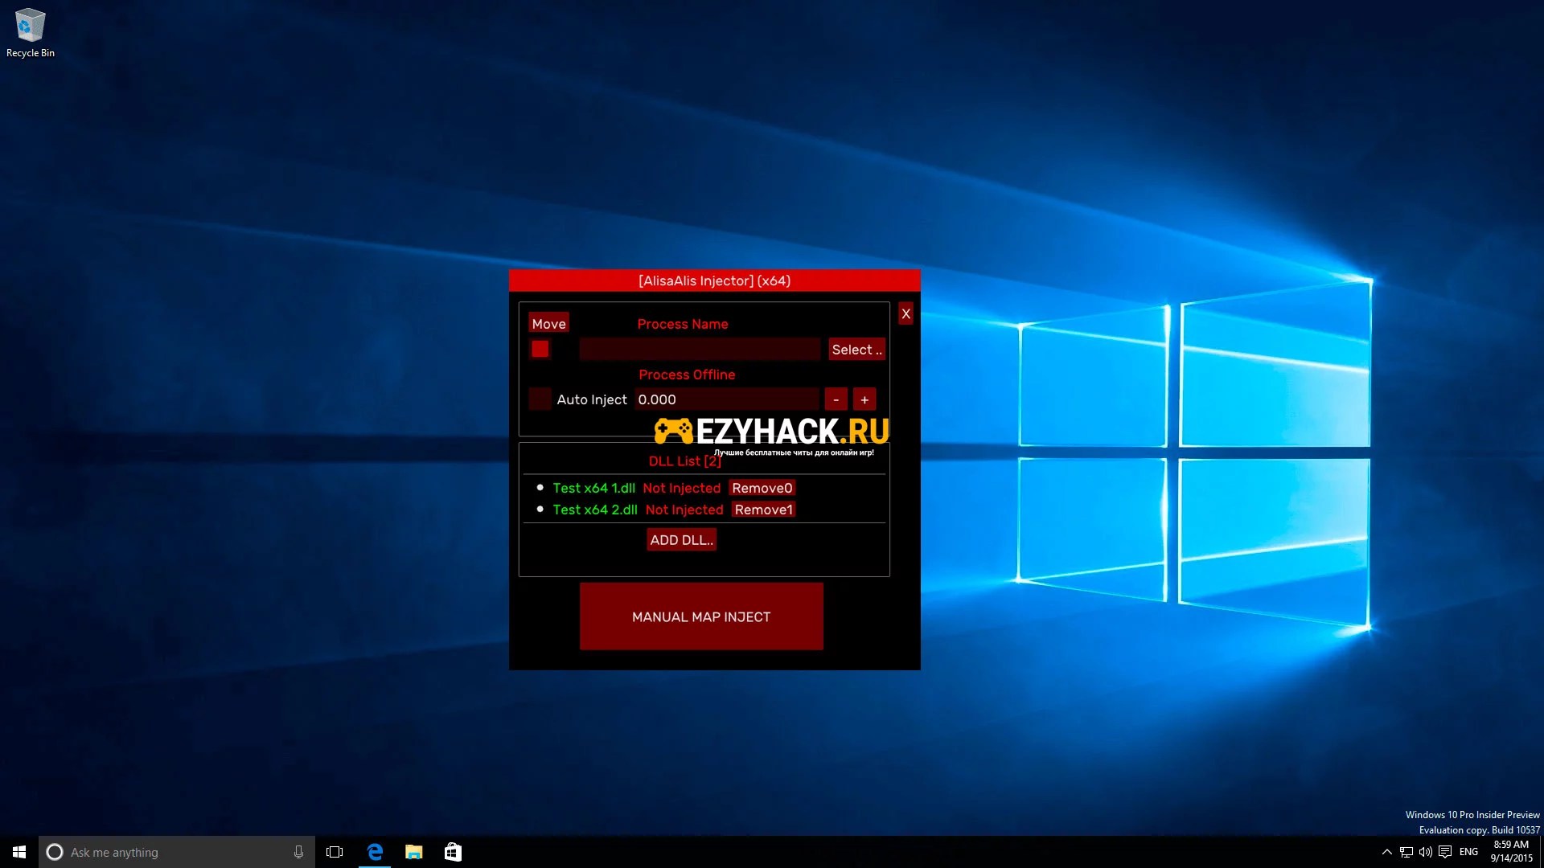The height and width of the screenshot is (868, 1544).
Task: Click Remove1 for Test x64 2.dll
Action: [x=763, y=510]
